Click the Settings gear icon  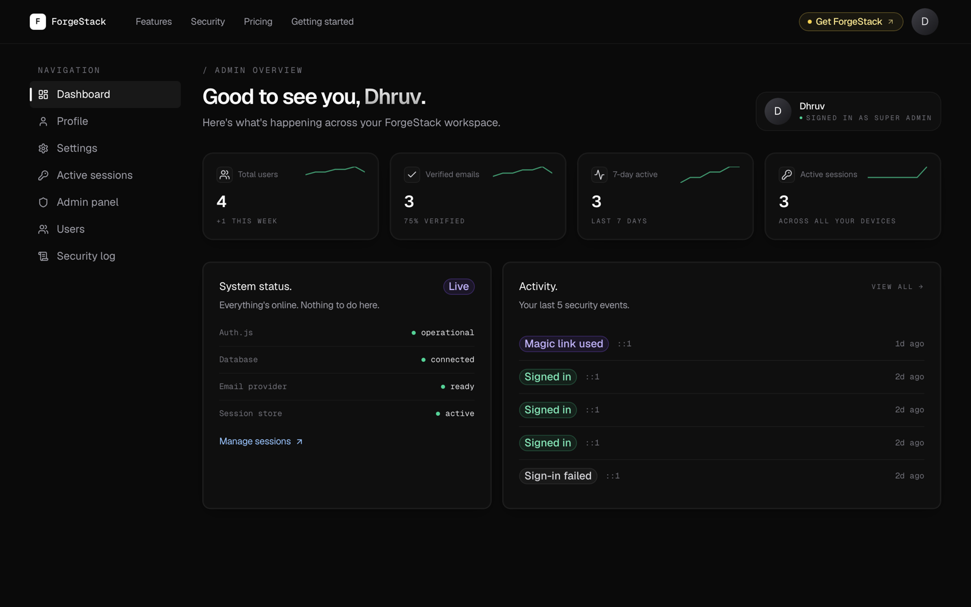[x=43, y=149]
